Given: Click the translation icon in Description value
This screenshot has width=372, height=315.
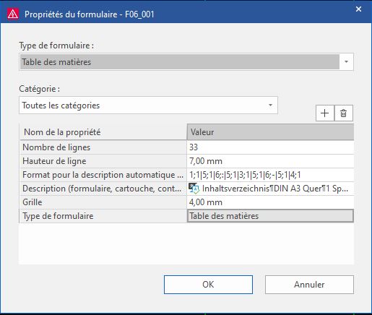Looking at the screenshot, I should (194, 189).
